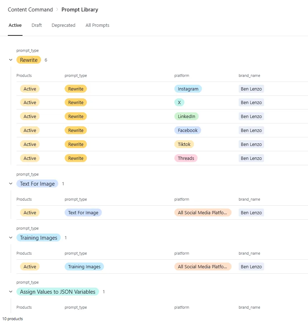Open the Threads platform tag

pos(186,158)
